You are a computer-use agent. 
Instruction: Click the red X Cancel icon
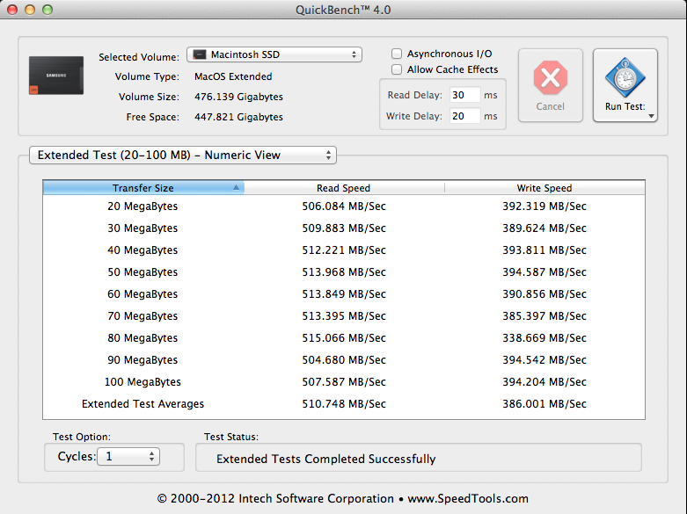coord(551,78)
